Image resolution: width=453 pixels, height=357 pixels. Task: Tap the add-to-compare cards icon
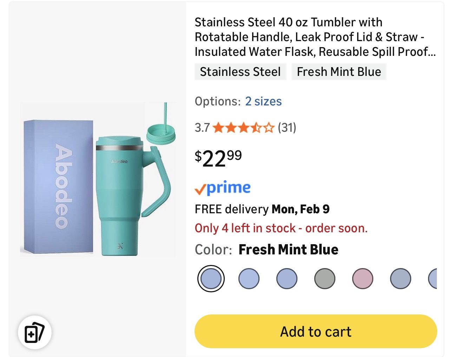[x=34, y=332]
